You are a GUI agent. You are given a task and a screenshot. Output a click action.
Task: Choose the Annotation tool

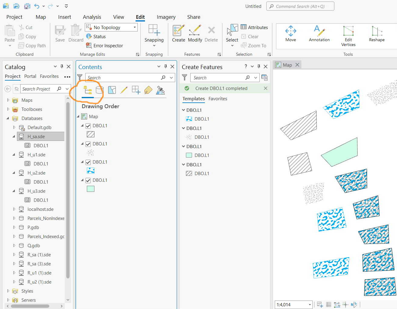click(319, 33)
